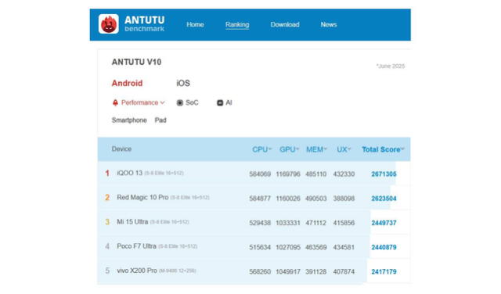Click iQOO 13 UX score 432330
This screenshot has height=294, width=501.
click(x=344, y=174)
